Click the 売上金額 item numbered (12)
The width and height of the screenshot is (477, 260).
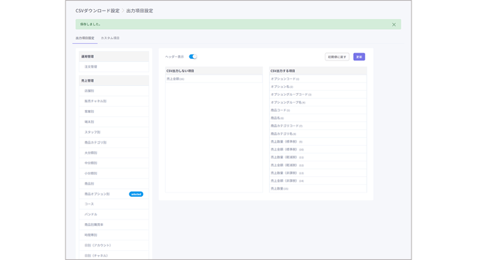[x=318, y=166]
